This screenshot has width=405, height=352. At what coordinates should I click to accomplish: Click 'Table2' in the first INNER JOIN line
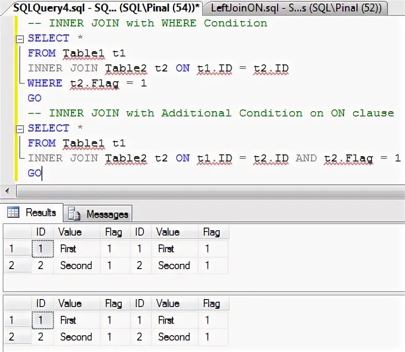126,68
